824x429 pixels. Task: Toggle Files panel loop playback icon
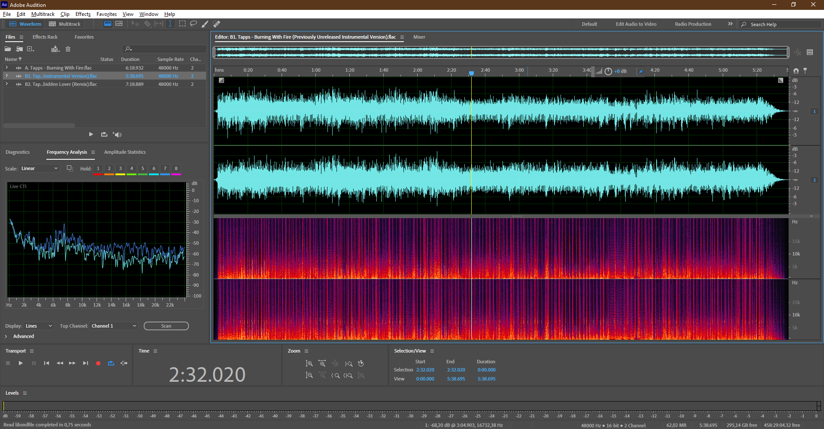click(104, 134)
